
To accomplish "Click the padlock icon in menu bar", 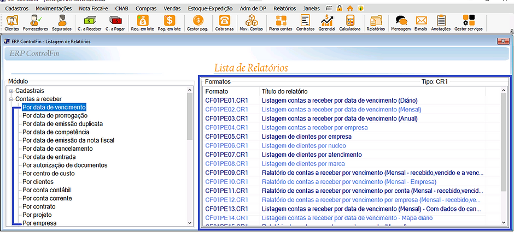I will click(x=340, y=9).
